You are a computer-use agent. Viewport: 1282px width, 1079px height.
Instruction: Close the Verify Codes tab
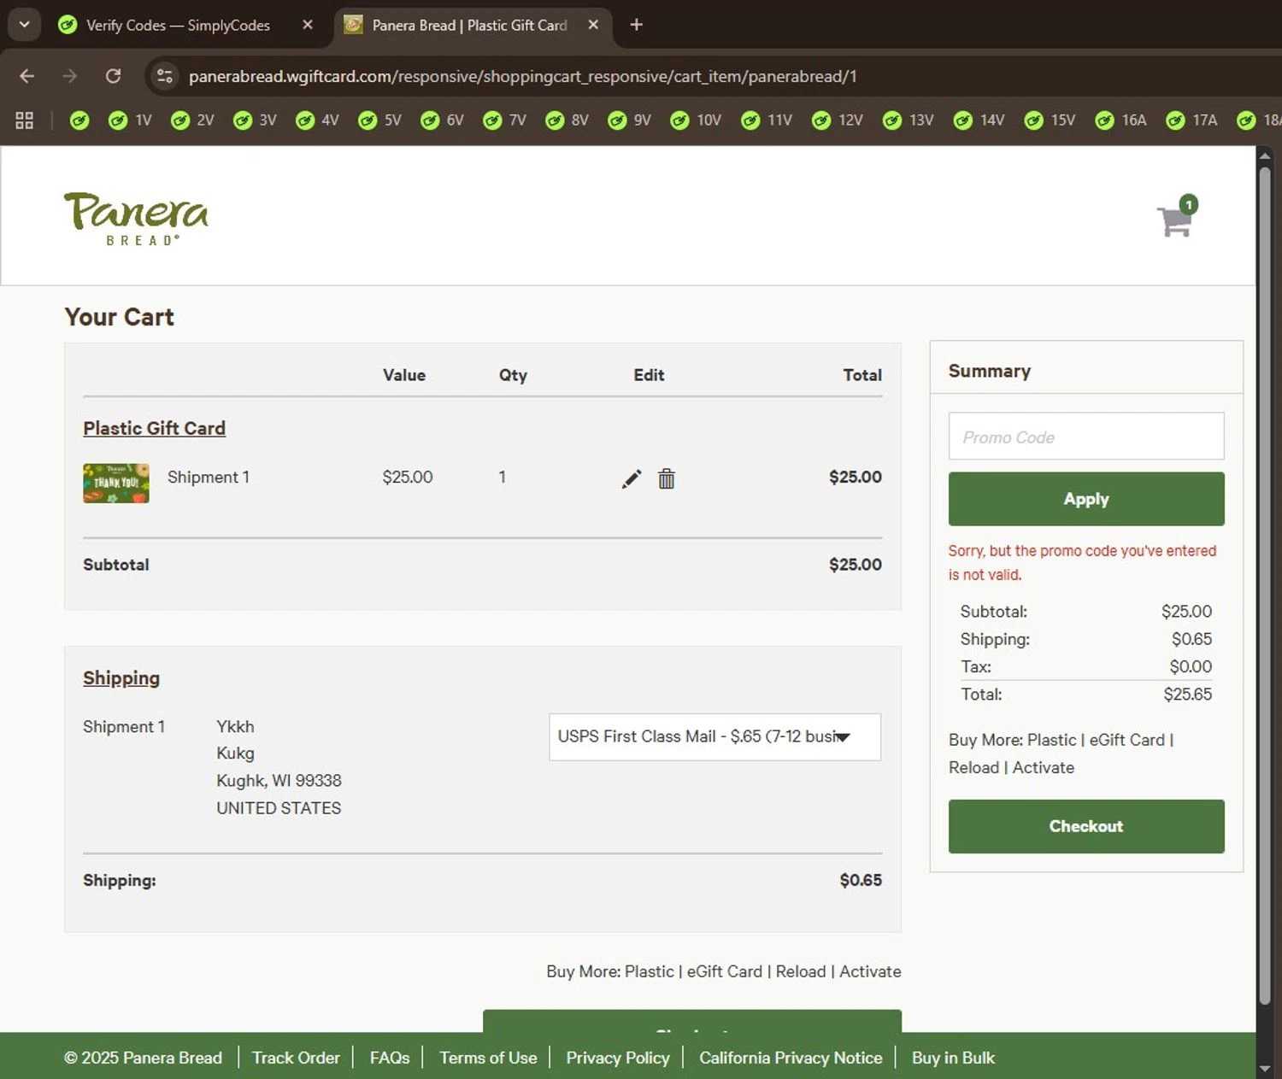point(308,25)
